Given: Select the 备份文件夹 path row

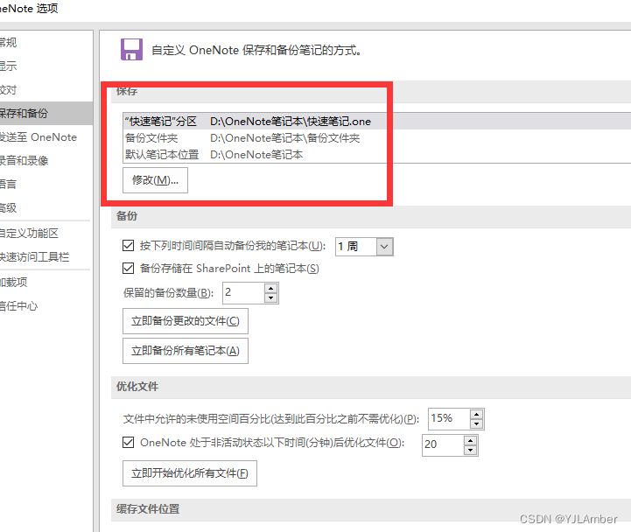Looking at the screenshot, I should (x=376, y=138).
